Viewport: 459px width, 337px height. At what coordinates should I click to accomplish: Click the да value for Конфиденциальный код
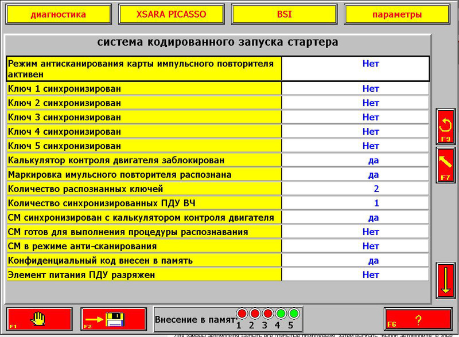374,261
